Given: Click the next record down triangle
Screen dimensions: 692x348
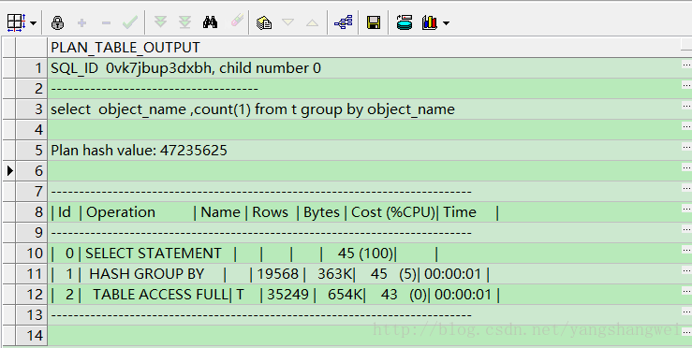Looking at the screenshot, I should pos(287,22).
